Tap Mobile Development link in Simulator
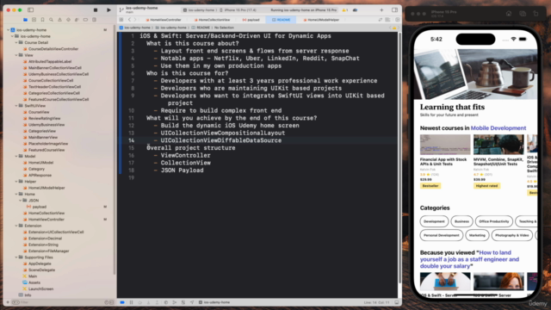This screenshot has height=310, width=551. tap(498, 128)
